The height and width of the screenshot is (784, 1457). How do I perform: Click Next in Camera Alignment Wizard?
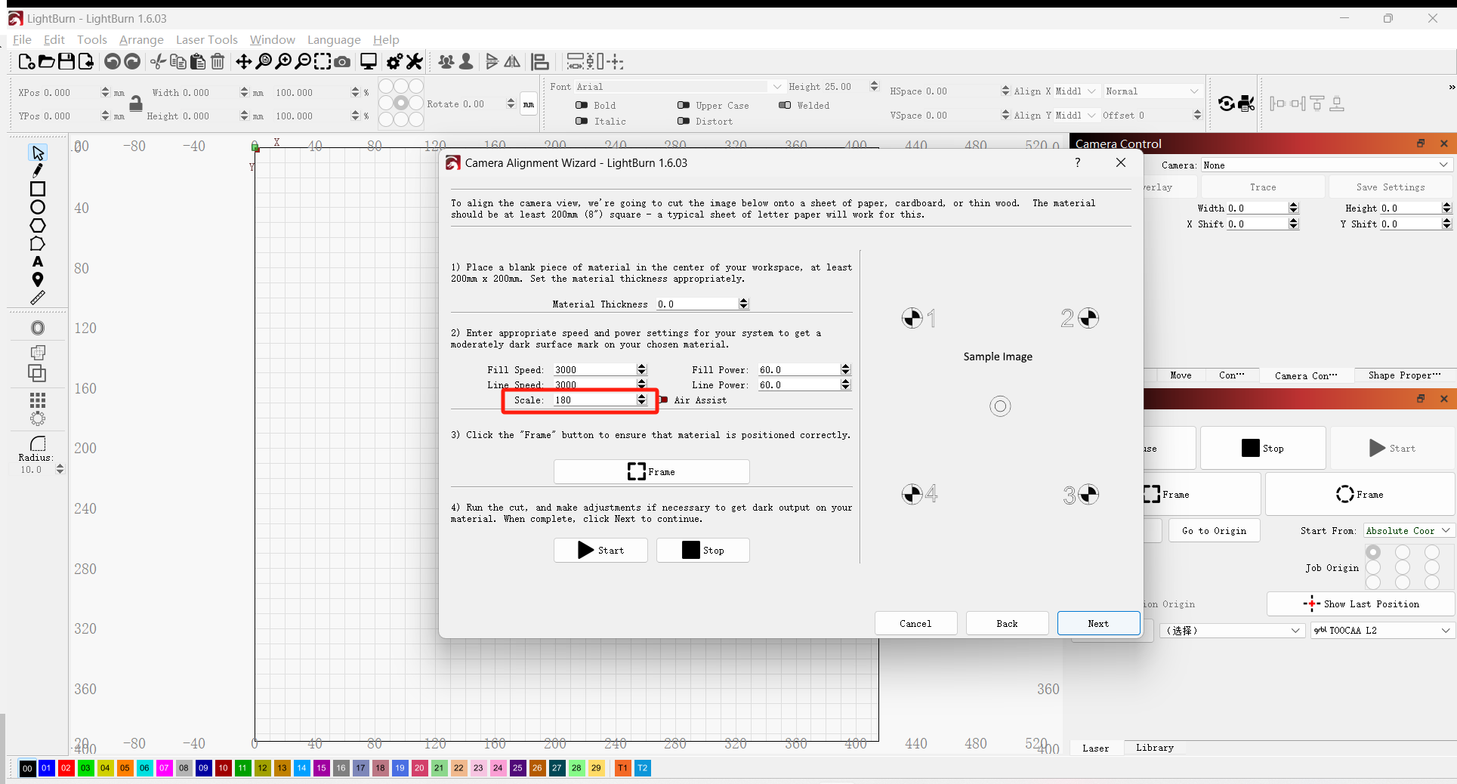tap(1098, 624)
